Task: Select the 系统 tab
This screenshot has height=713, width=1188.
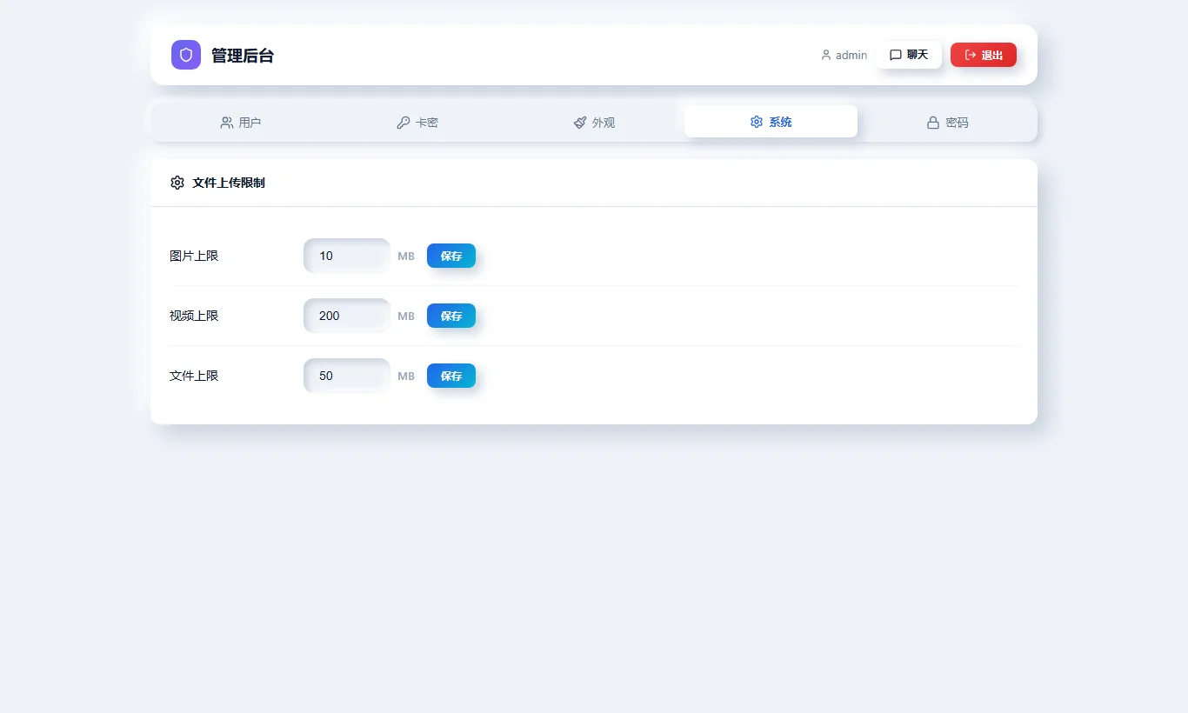Action: click(771, 122)
